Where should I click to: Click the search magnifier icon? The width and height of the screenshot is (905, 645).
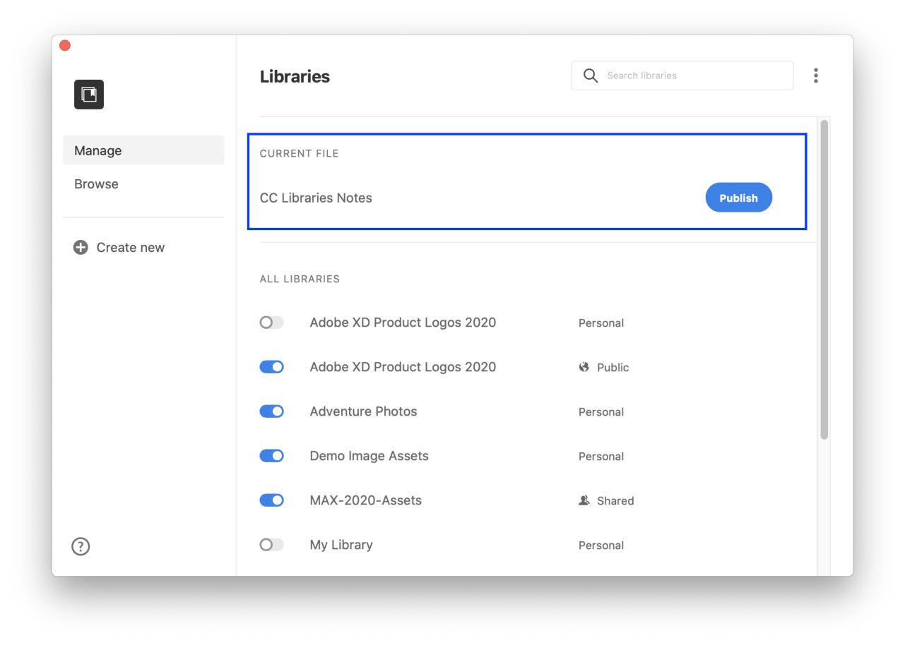tap(591, 75)
